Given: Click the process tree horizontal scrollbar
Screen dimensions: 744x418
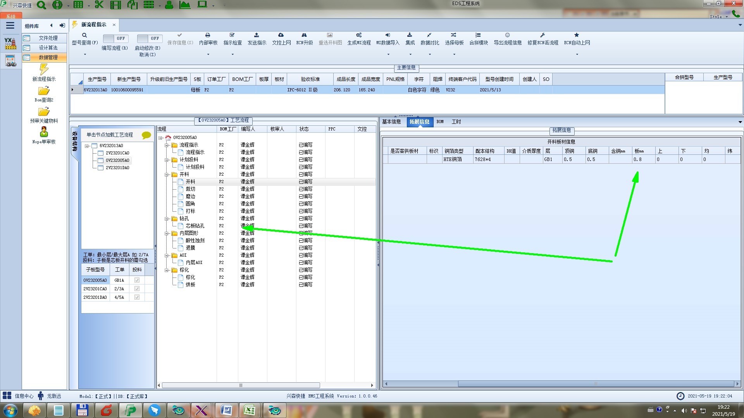Looking at the screenshot, I should pyautogui.click(x=241, y=385).
